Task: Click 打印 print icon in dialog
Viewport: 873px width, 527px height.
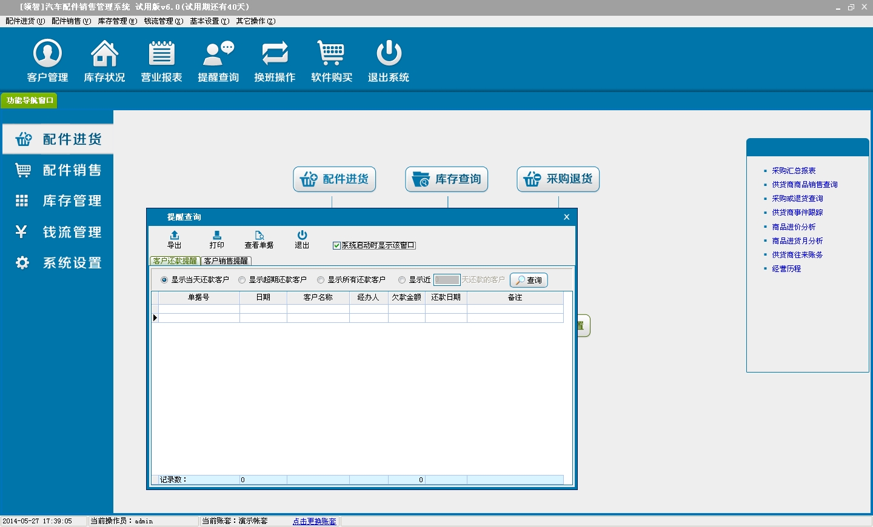Action: point(217,240)
